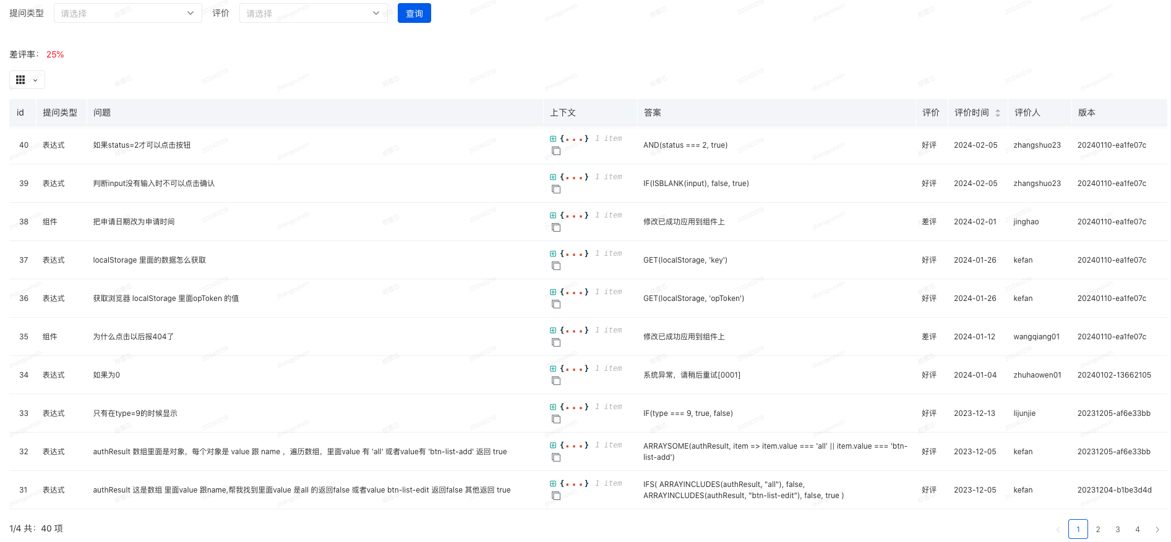Click date 2024-02-01 in row 38
This screenshot has height=542, width=1171.
[x=975, y=222]
